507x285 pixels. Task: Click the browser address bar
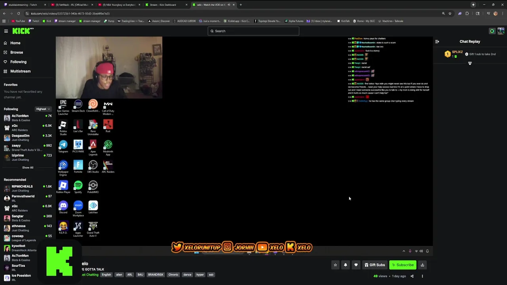[x=234, y=13]
